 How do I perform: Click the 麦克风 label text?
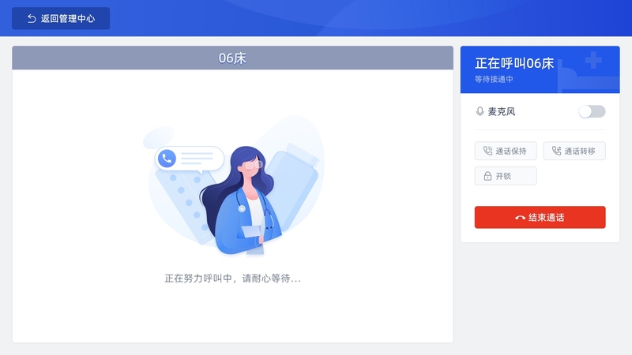(x=502, y=111)
